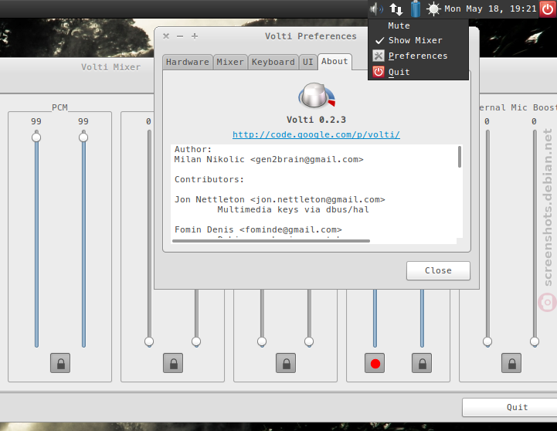557x431 pixels.
Task: Click the Milan Nikolic author line
Action: click(x=269, y=159)
